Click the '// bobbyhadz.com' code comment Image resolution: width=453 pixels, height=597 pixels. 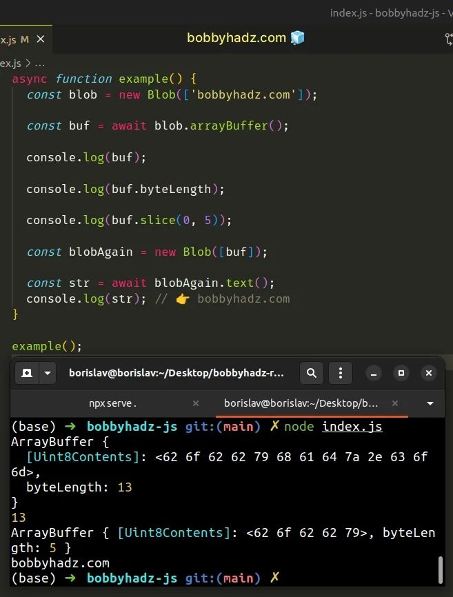[222, 299]
